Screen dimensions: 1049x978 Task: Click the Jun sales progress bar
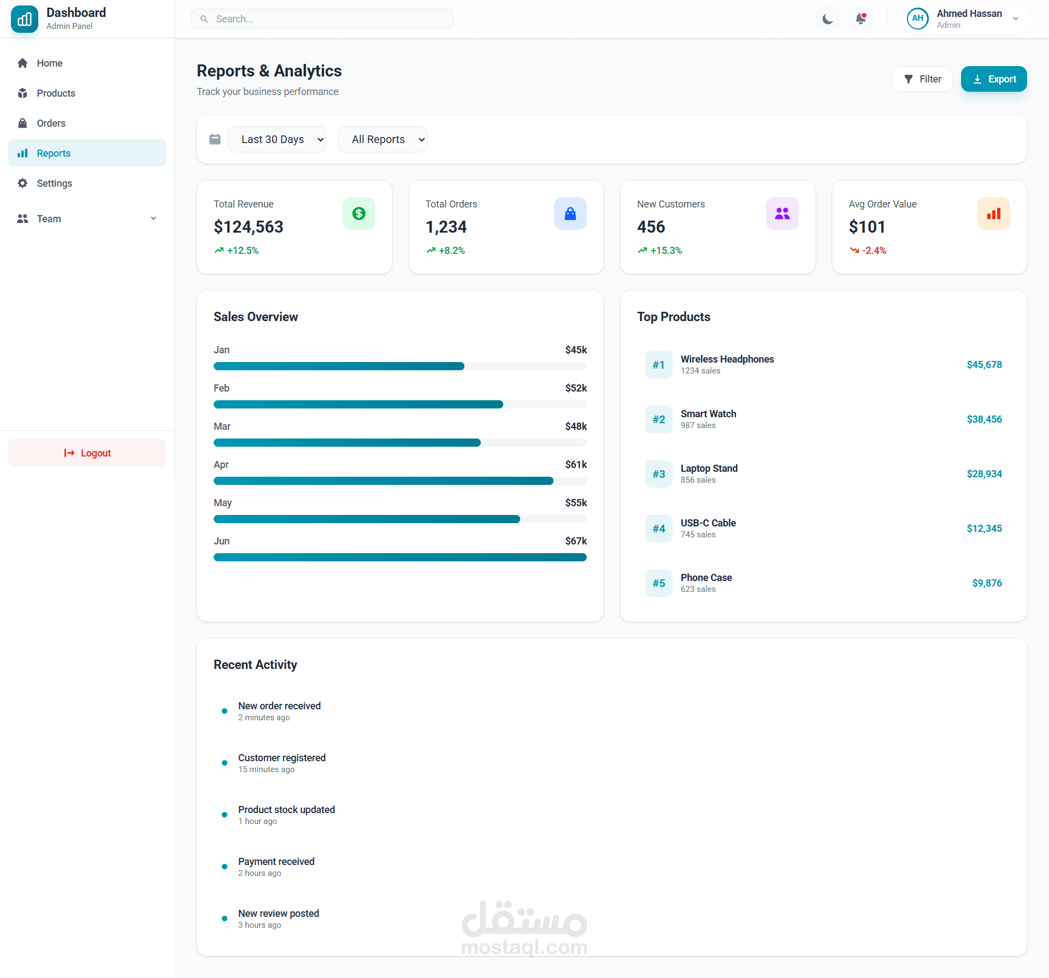pos(400,557)
